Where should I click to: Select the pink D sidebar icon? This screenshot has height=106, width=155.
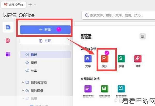[8, 41]
